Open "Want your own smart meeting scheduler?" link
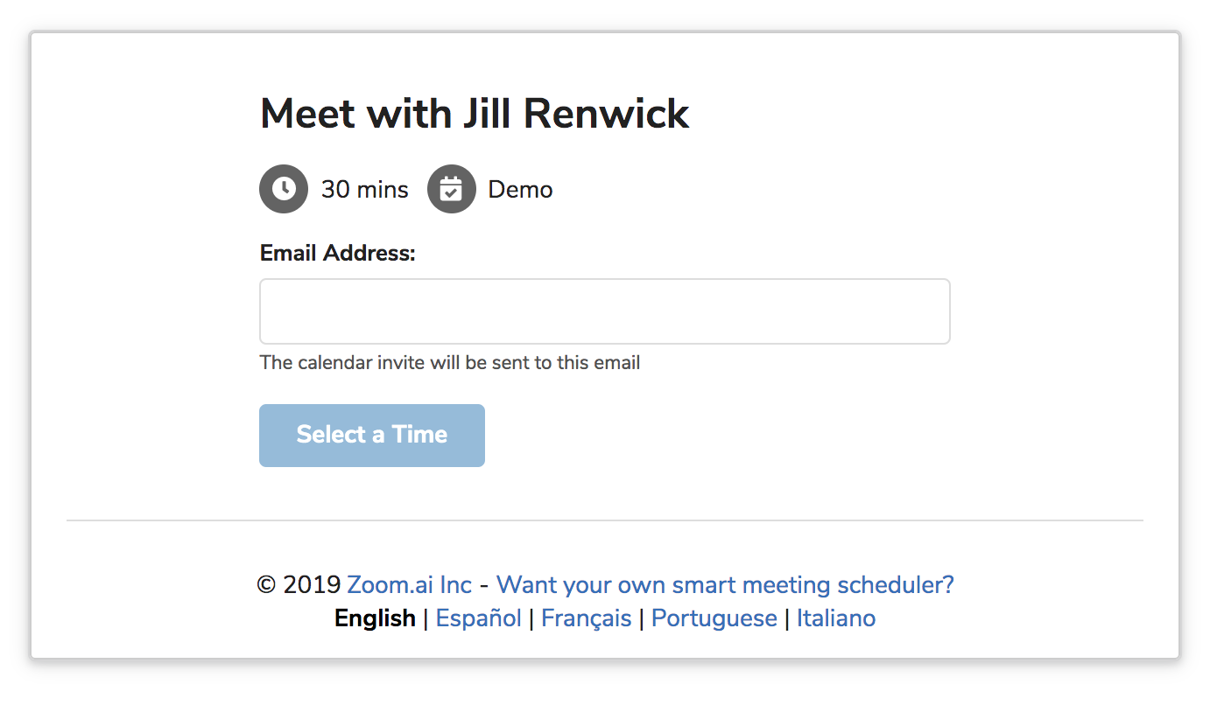1210x705 pixels. coord(725,584)
